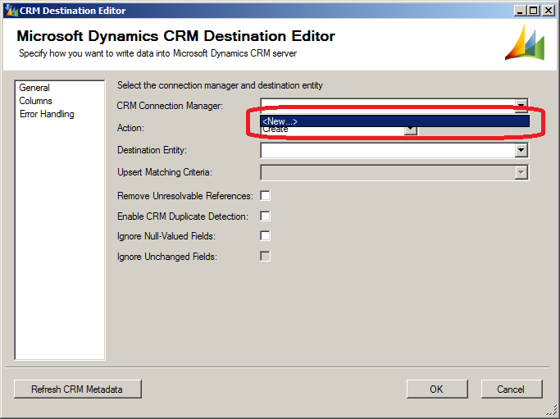Open the Error Handling page
The image size is (560, 419).
(47, 114)
